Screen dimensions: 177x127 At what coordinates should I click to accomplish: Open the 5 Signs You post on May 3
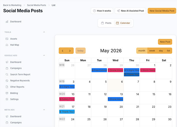[x=67, y=87]
